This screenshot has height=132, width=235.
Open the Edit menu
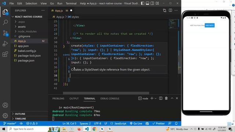[x=19, y=3]
